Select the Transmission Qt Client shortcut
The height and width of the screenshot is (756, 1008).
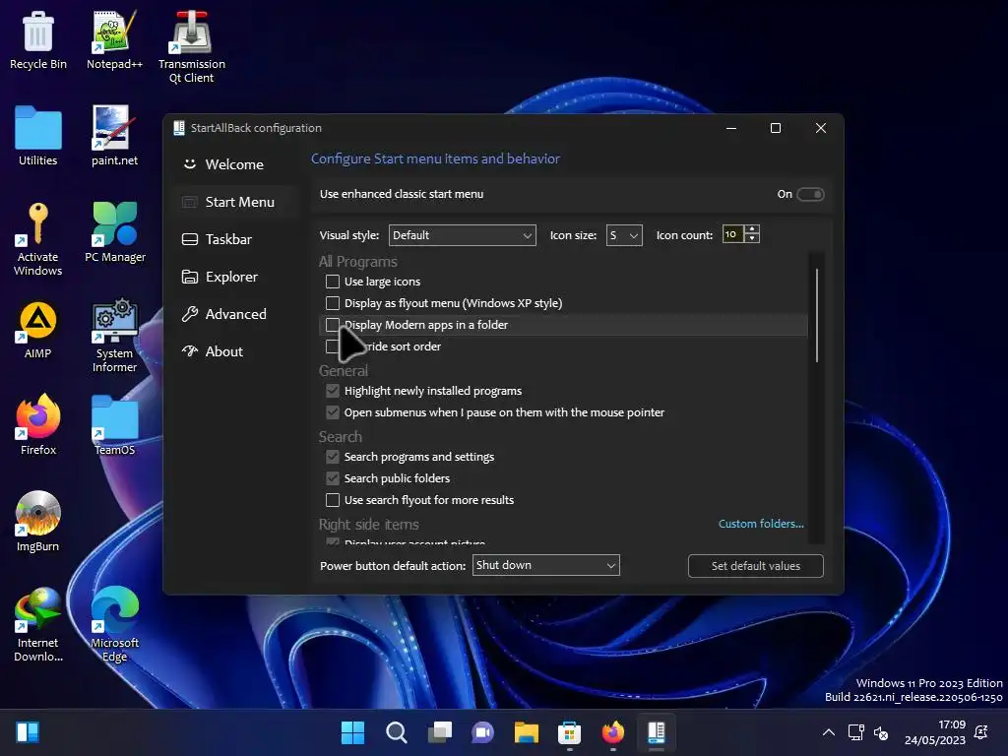point(192,47)
